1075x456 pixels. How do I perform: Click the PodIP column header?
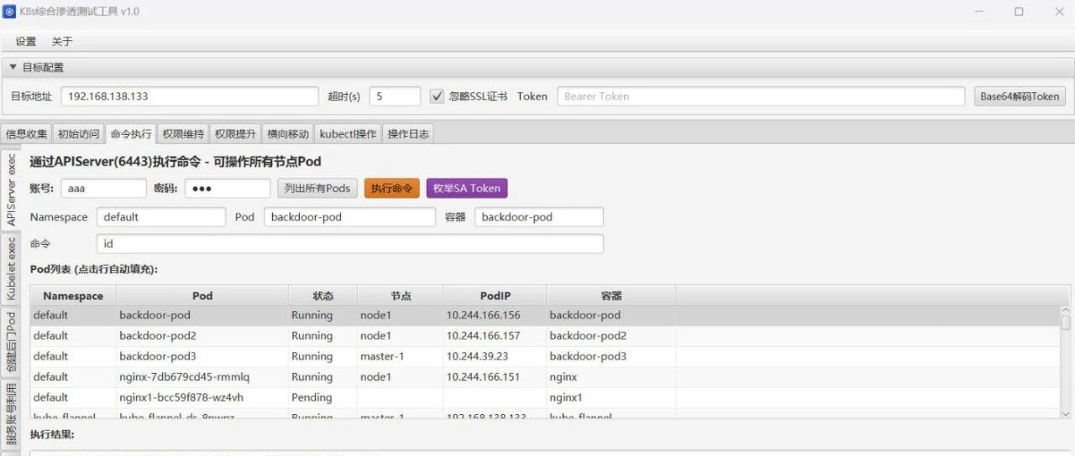tap(495, 296)
